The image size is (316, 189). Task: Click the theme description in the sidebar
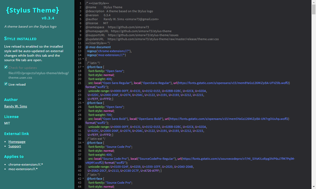[31, 26]
